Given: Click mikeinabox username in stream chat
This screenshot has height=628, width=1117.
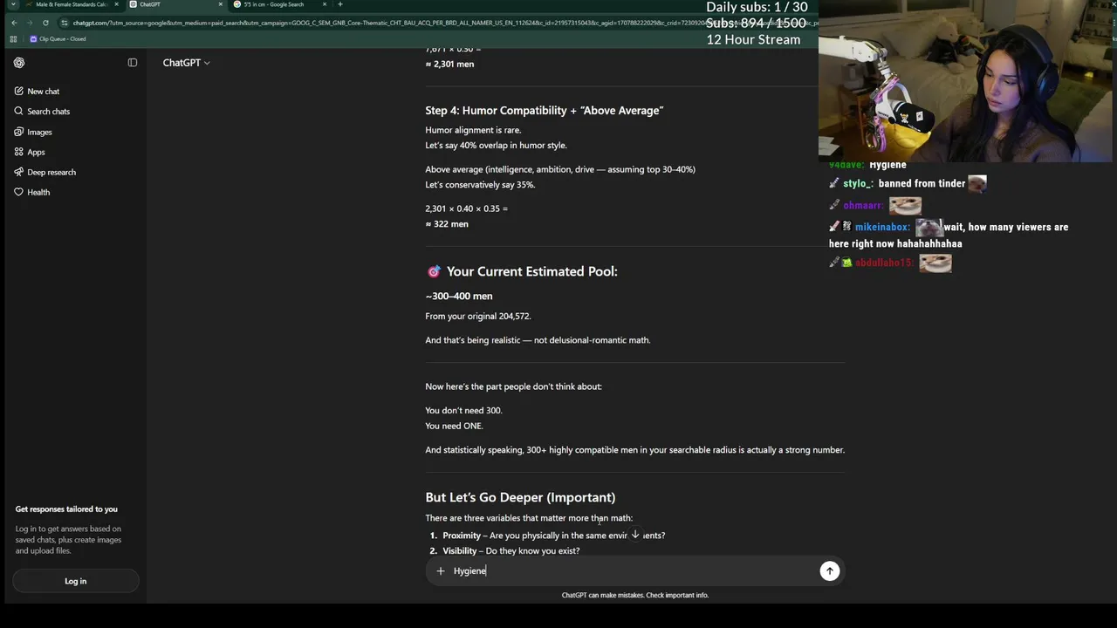Looking at the screenshot, I should [882, 228].
